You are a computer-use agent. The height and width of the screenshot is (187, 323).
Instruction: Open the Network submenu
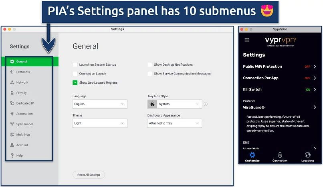point(29,82)
